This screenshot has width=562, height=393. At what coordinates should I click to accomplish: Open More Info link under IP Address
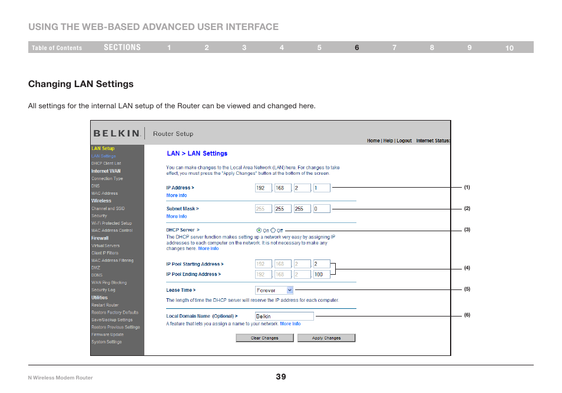[x=176, y=195]
